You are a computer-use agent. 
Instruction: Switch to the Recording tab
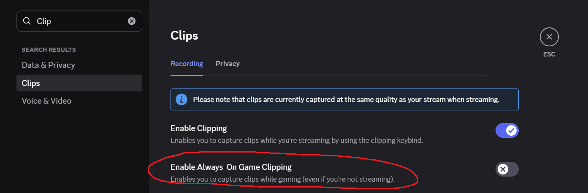coord(187,64)
